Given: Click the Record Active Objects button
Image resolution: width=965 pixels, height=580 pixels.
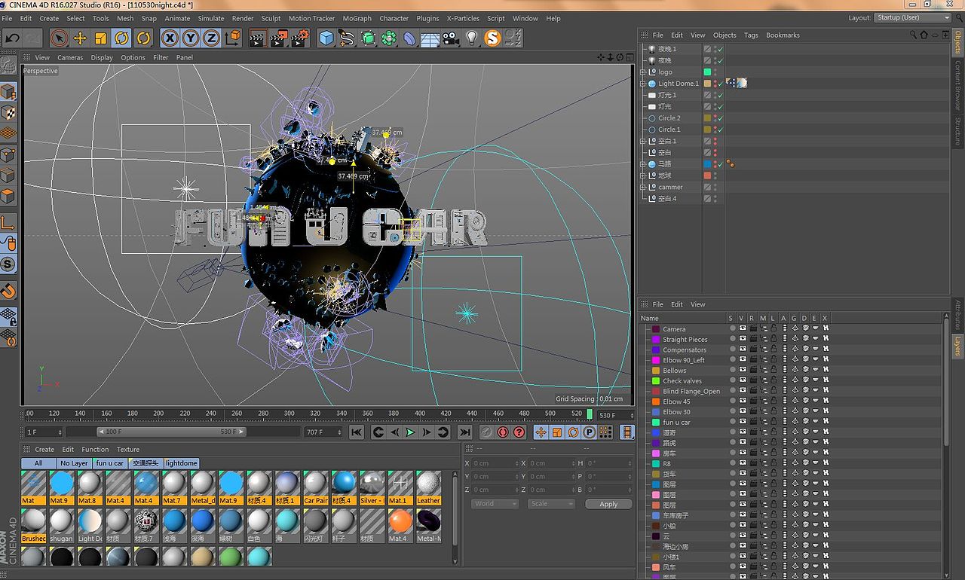Looking at the screenshot, I should 487,432.
